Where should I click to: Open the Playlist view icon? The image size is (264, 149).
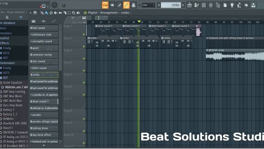coord(189,5)
